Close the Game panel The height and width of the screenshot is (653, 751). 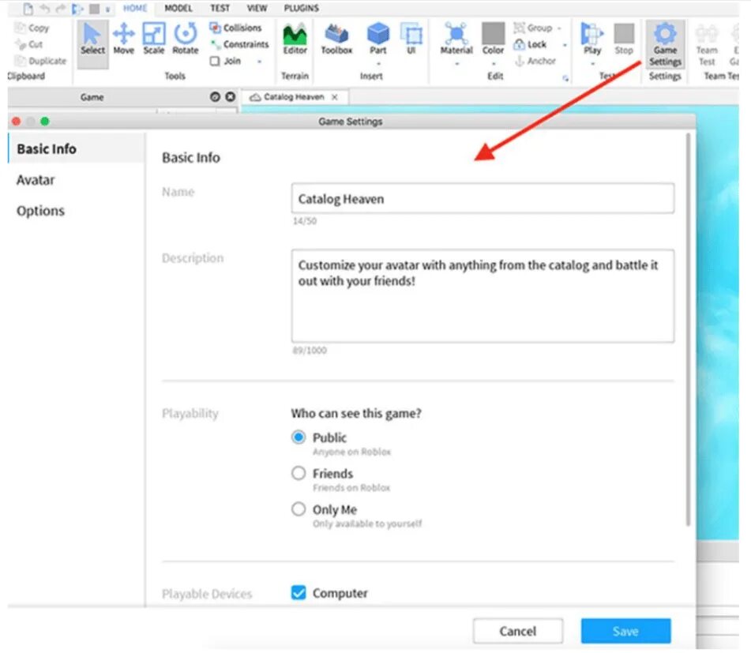(x=231, y=96)
